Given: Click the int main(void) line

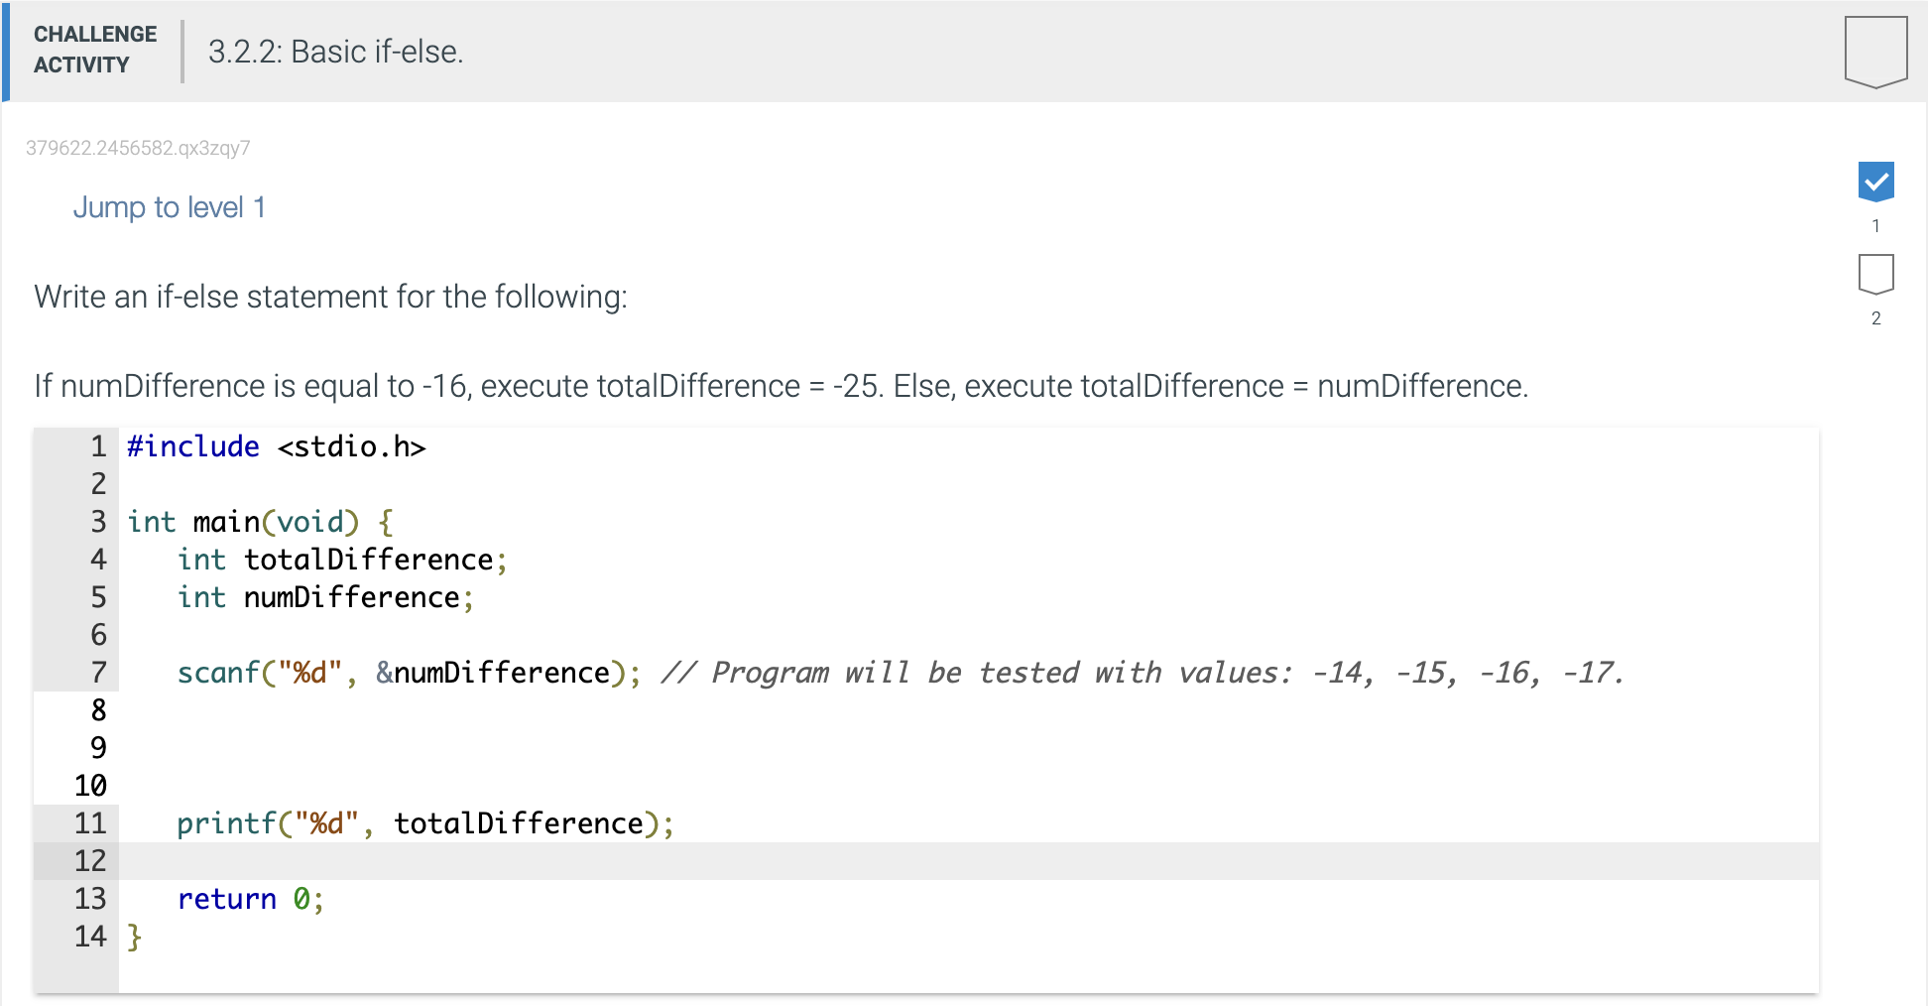Looking at the screenshot, I should (x=260, y=522).
